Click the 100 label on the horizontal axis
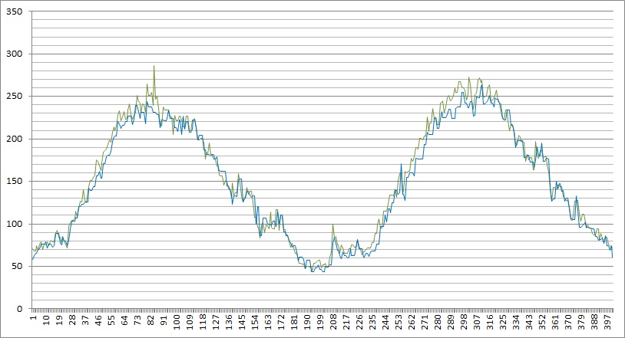The width and height of the screenshot is (625, 338). (x=177, y=323)
